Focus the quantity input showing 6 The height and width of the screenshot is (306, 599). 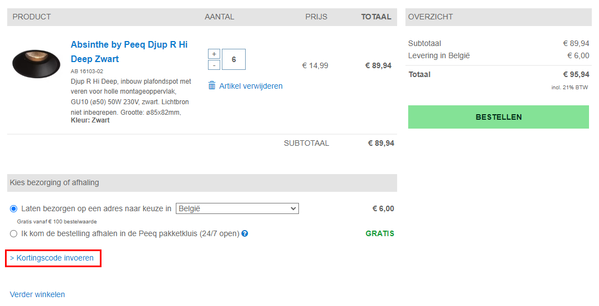pos(233,59)
